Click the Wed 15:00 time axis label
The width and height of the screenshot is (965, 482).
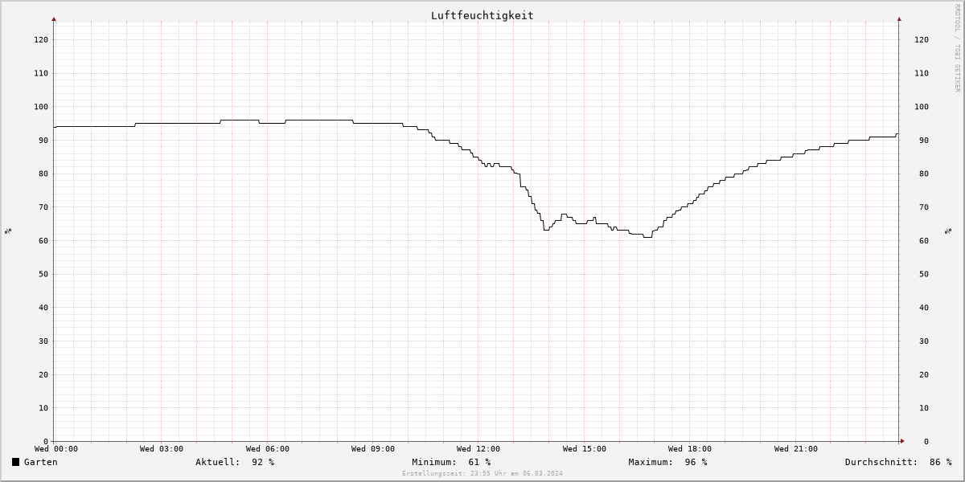click(x=585, y=449)
